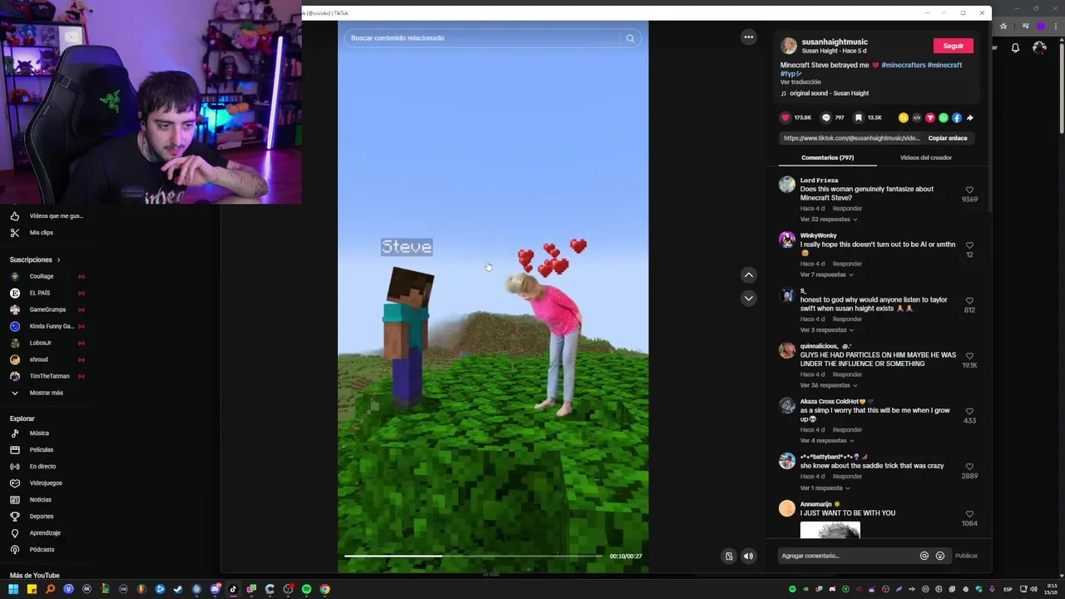Seek the video progress bar
The width and height of the screenshot is (1065, 599).
(473, 556)
